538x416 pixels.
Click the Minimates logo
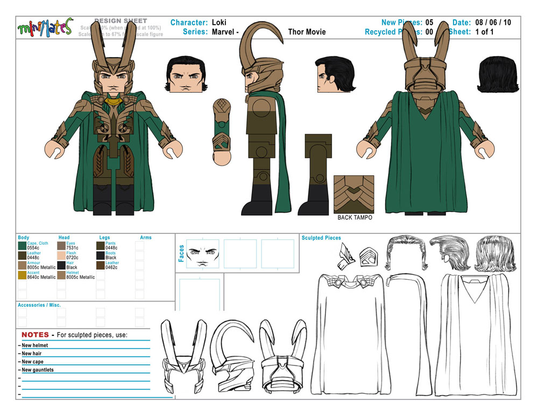[45, 28]
